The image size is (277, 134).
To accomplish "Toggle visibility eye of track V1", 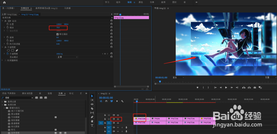I will [118, 123].
